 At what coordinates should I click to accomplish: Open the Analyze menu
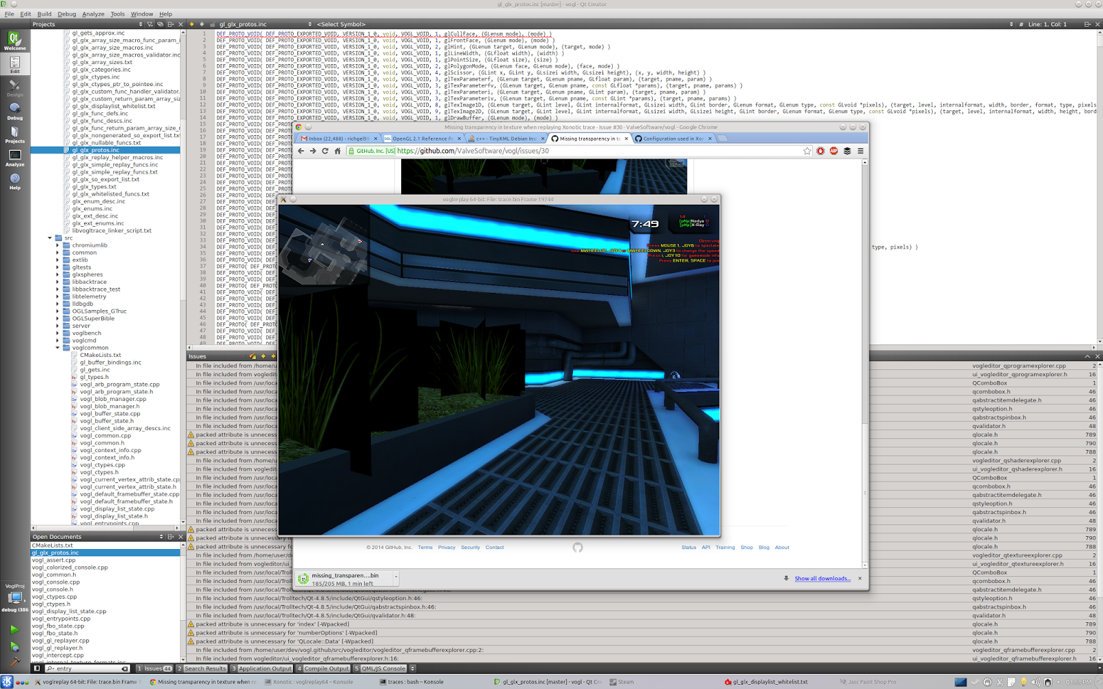click(93, 14)
